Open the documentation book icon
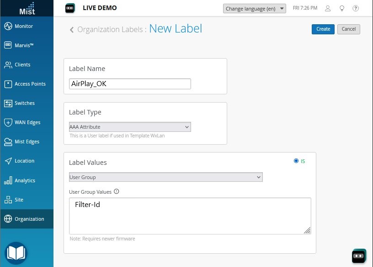 16,253
